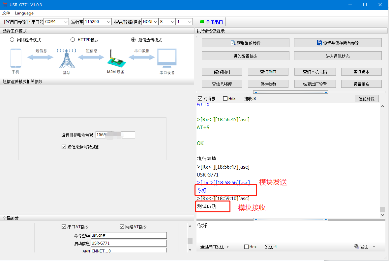
Task: Click the green port status indicator icon
Action: [202, 22]
